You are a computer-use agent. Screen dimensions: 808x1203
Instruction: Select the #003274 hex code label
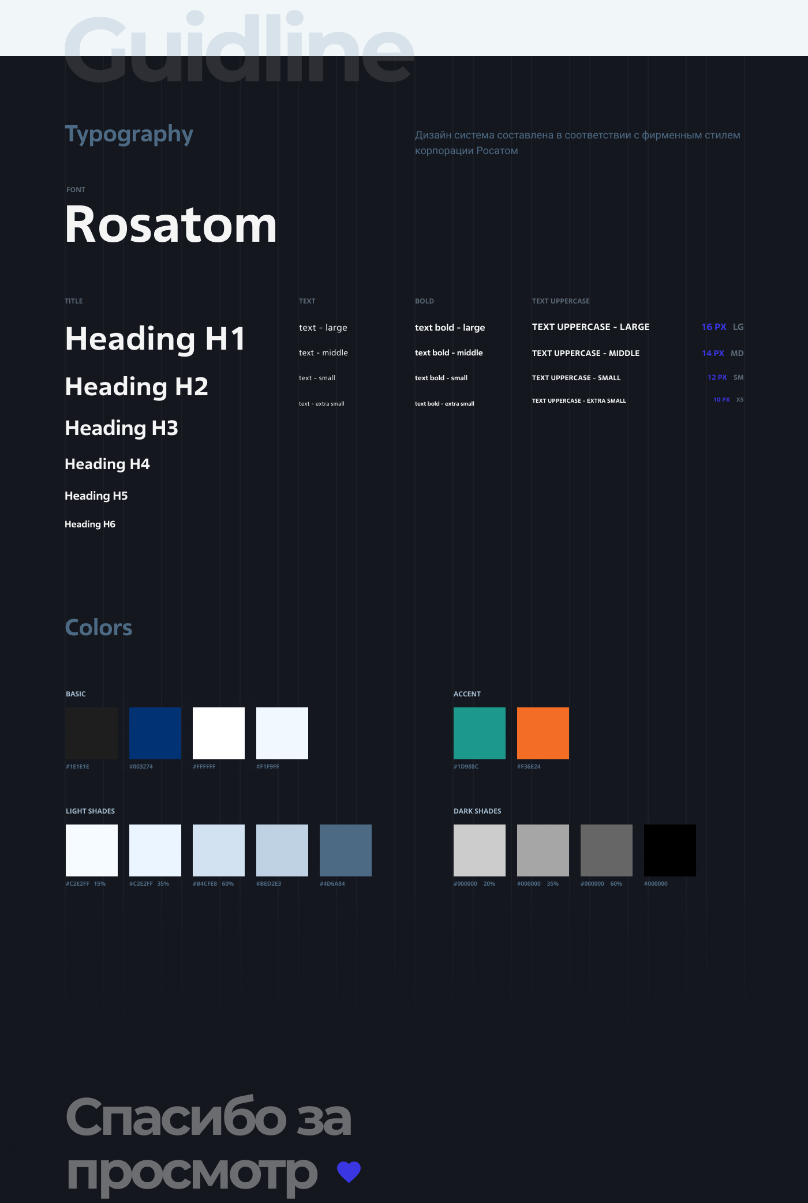click(x=141, y=767)
